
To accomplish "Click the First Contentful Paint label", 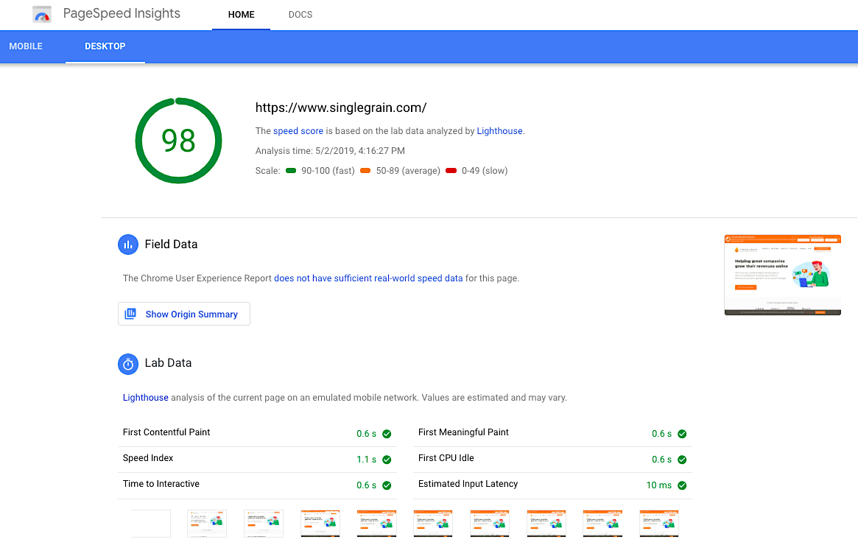I will tap(166, 432).
